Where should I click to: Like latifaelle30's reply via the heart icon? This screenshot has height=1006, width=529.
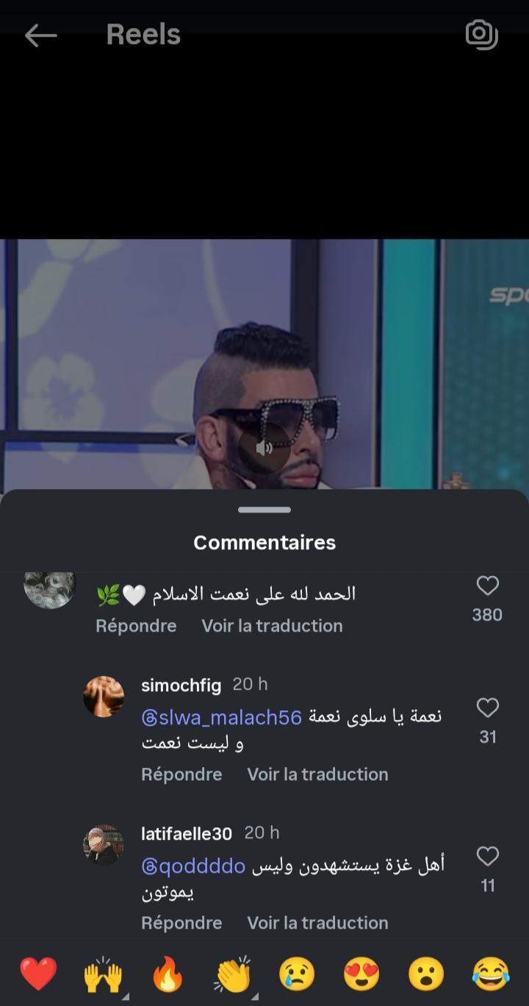488,857
